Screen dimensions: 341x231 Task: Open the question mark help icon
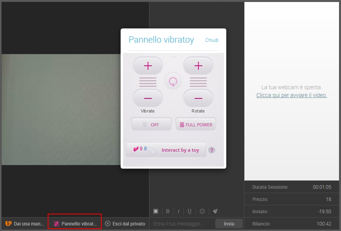click(212, 150)
